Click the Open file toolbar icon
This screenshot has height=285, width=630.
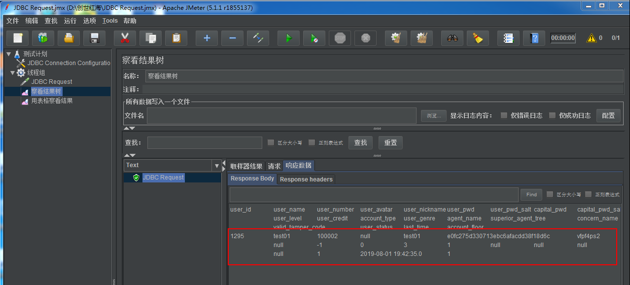tap(69, 38)
